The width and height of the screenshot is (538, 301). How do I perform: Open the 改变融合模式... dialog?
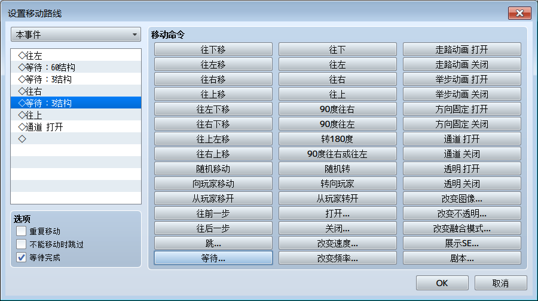(x=462, y=228)
